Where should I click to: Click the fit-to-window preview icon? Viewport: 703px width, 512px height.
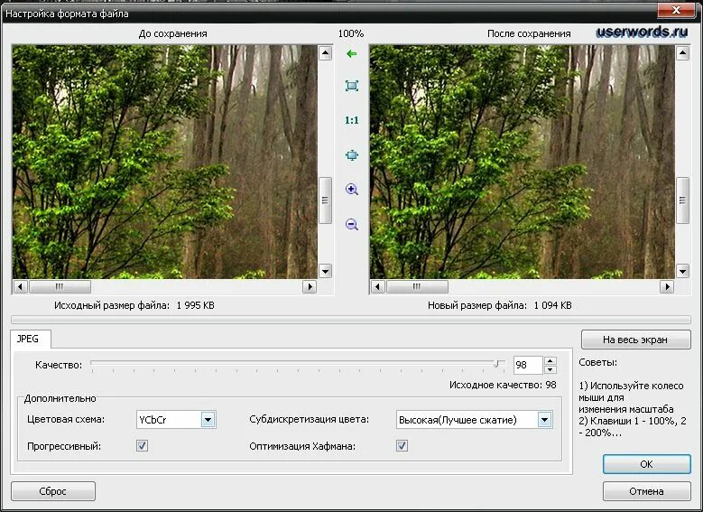[x=352, y=86]
